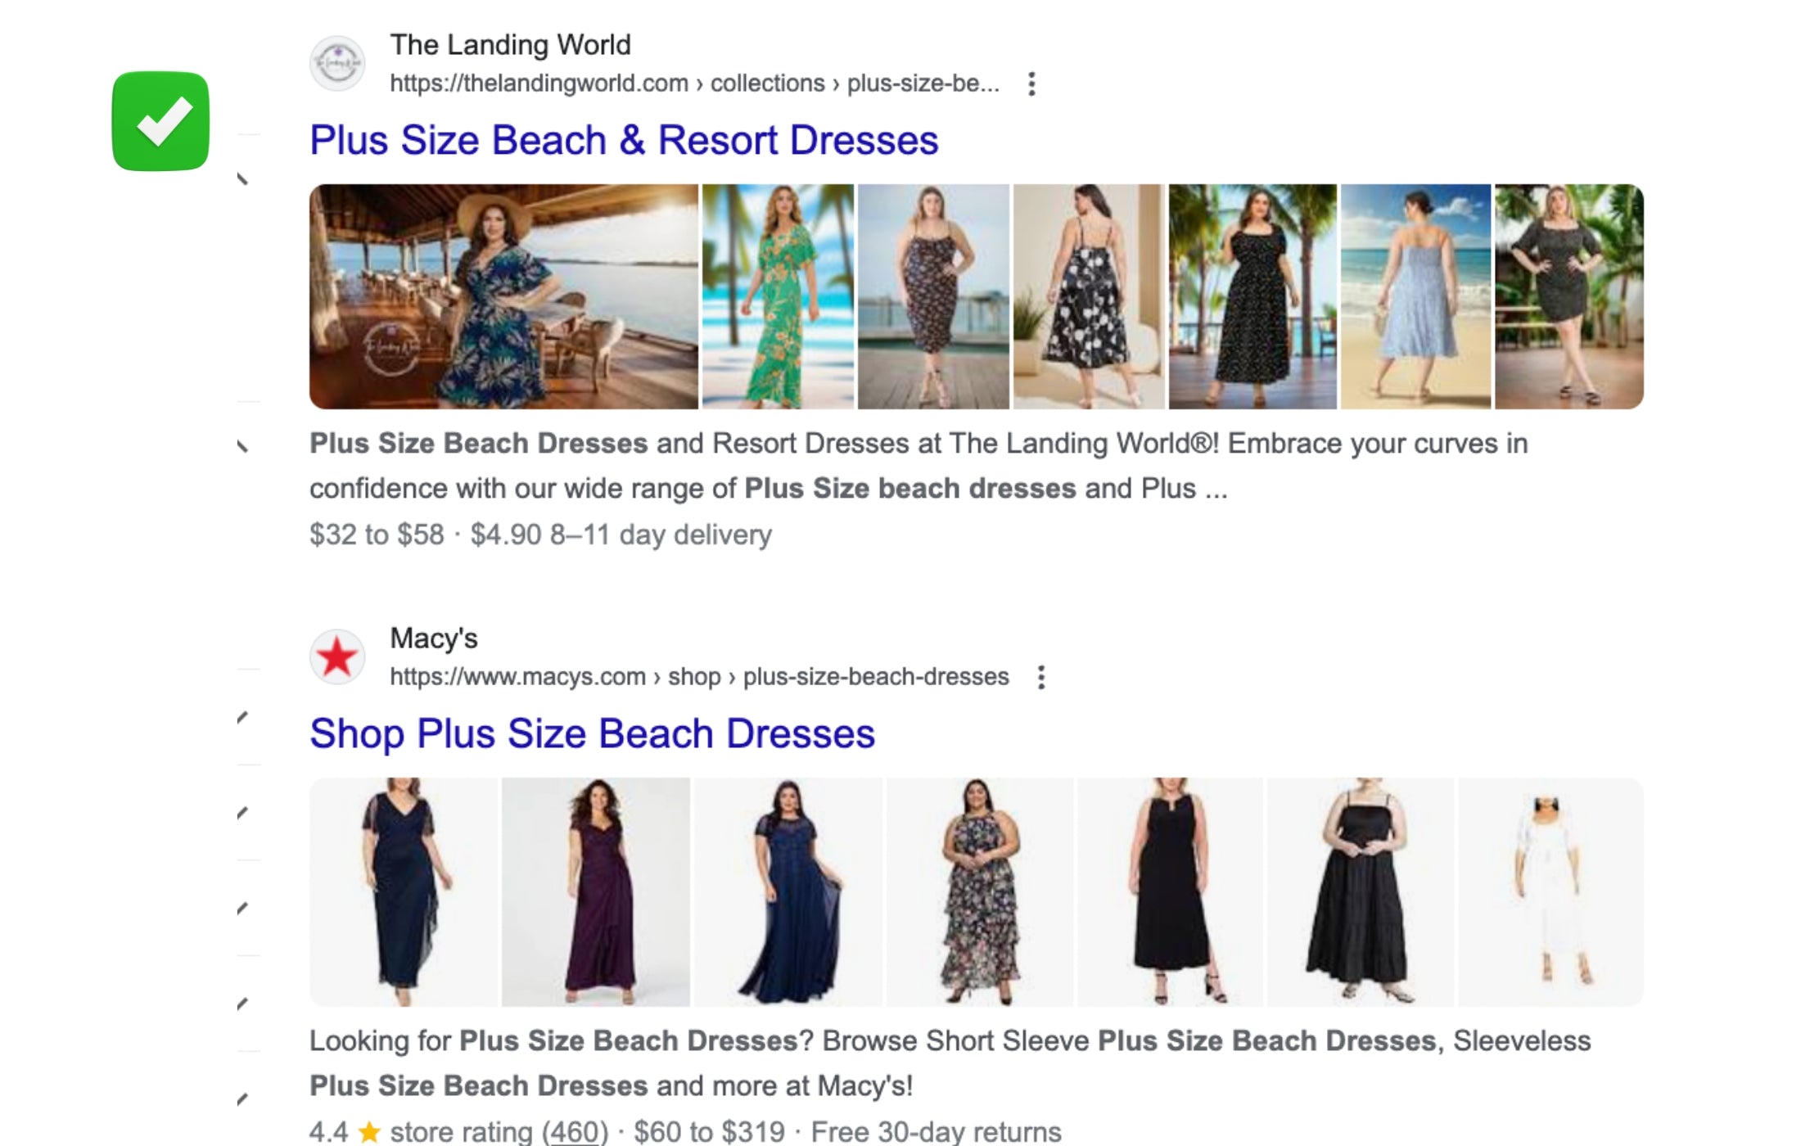Open Plus Size Beach & Resort Dresses link
The image size is (1801, 1146).
tap(623, 140)
